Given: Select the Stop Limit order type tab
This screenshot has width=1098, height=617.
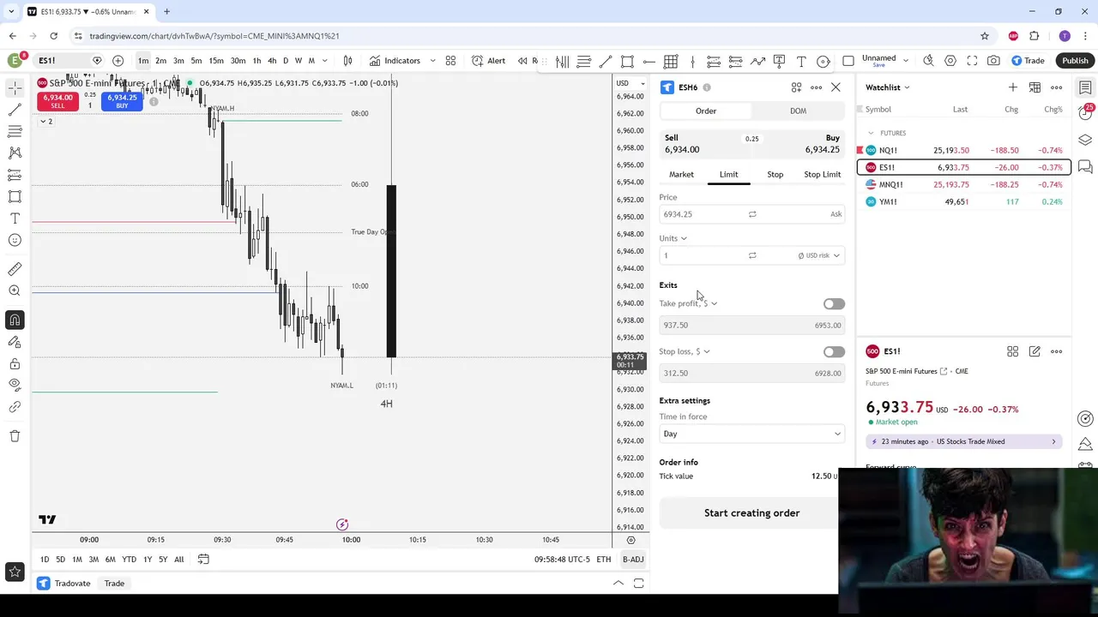Looking at the screenshot, I should [822, 175].
